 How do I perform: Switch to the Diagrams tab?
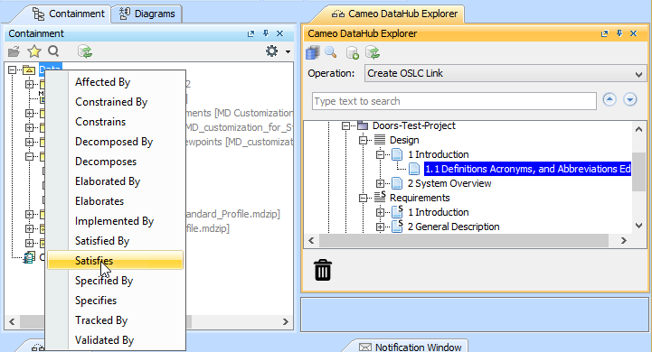point(146,14)
